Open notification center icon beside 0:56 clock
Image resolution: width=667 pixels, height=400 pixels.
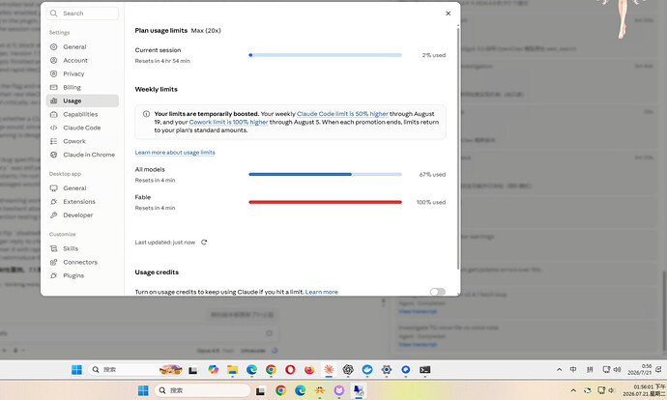click(x=658, y=369)
